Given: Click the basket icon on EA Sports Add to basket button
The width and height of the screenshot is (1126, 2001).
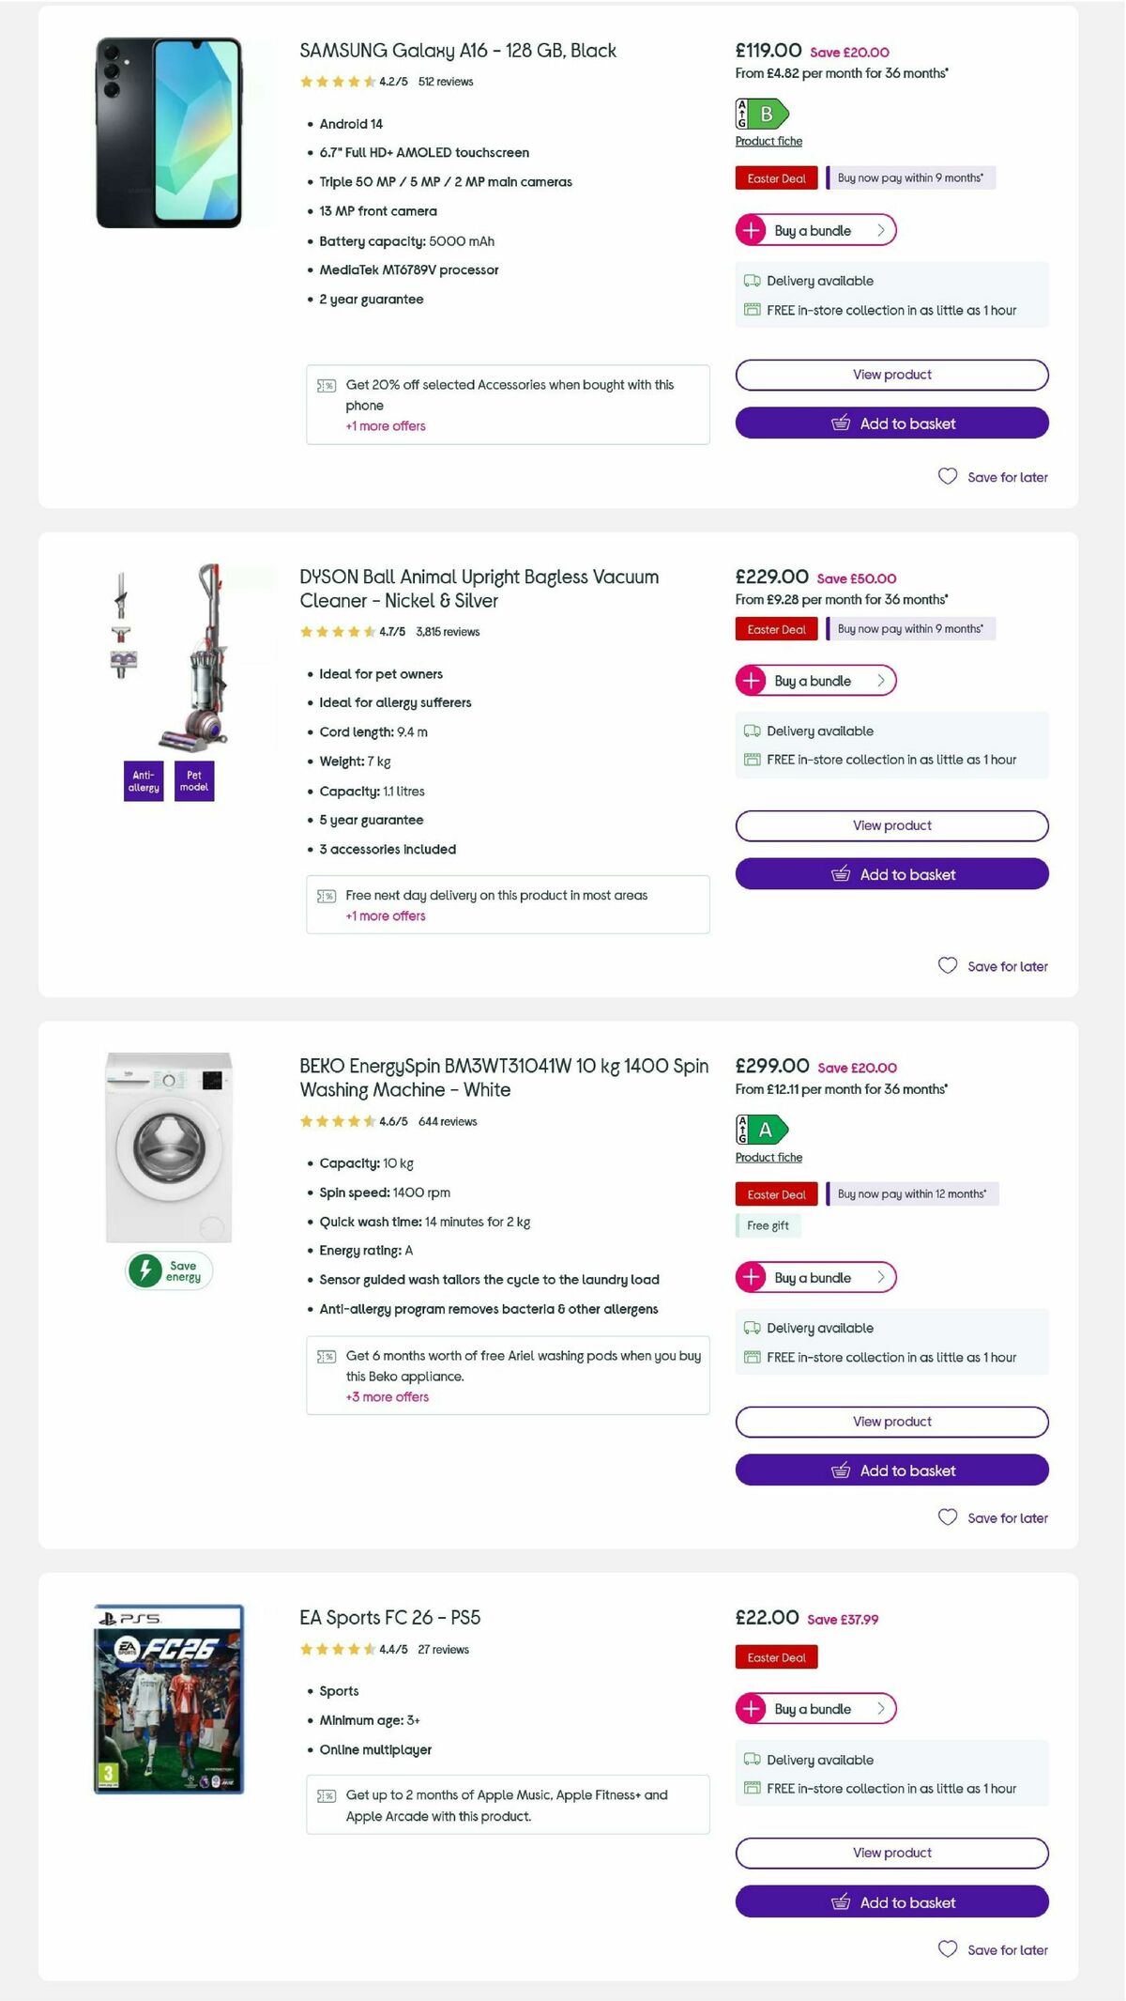Looking at the screenshot, I should (x=843, y=1902).
